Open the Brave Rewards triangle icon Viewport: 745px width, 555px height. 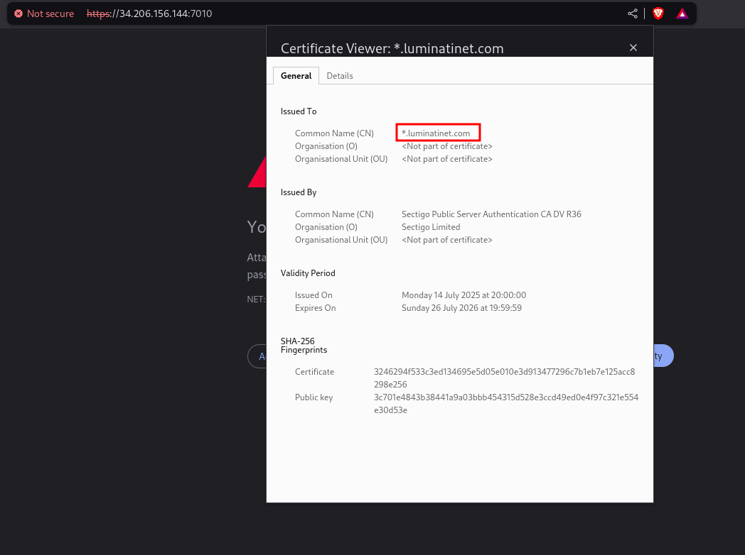[682, 13]
